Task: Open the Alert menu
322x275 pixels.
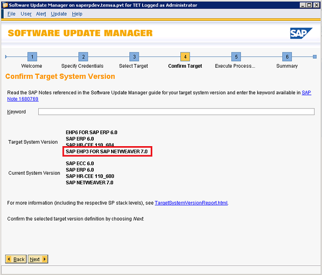Action: click(41, 14)
